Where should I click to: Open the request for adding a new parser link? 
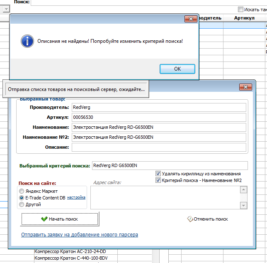pos(80,235)
